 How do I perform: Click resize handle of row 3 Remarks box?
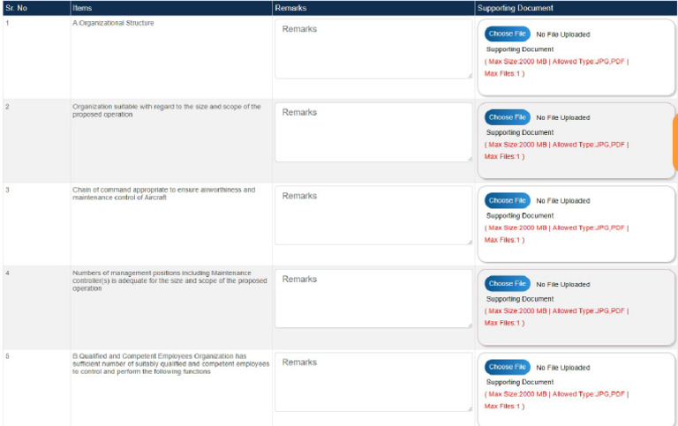(x=470, y=242)
